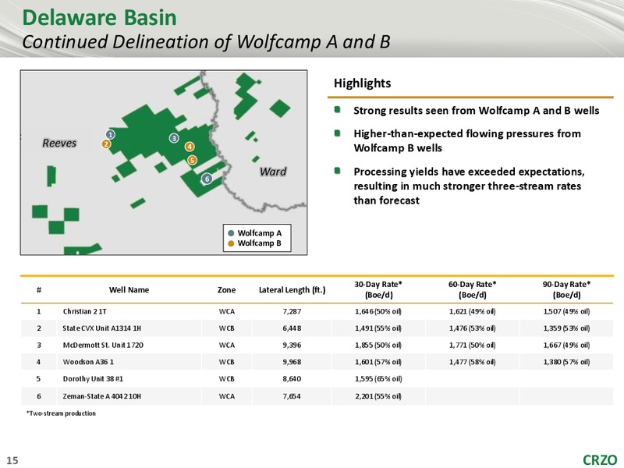The image size is (624, 468).
Task: Click the Wolfcamp B legend label
Action: pos(260,243)
